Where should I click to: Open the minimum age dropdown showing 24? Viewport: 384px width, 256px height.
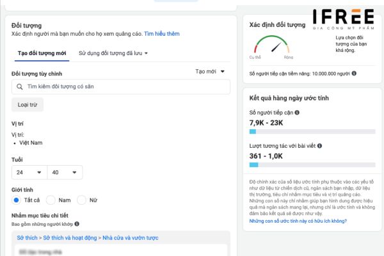(x=29, y=172)
